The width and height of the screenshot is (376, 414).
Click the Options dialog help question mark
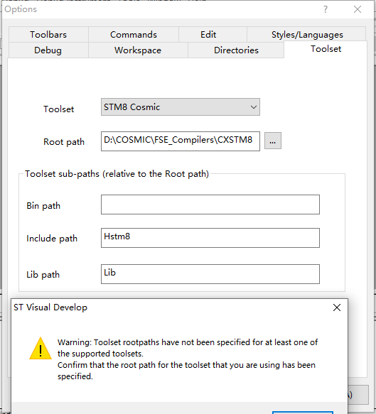click(326, 9)
